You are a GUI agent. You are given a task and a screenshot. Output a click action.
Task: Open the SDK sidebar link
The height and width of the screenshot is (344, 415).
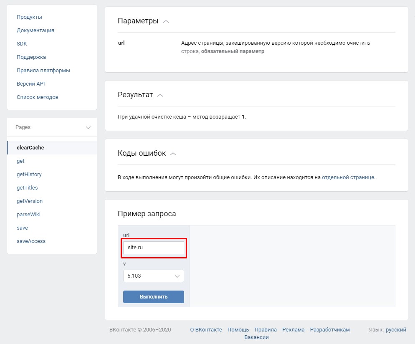coord(22,44)
